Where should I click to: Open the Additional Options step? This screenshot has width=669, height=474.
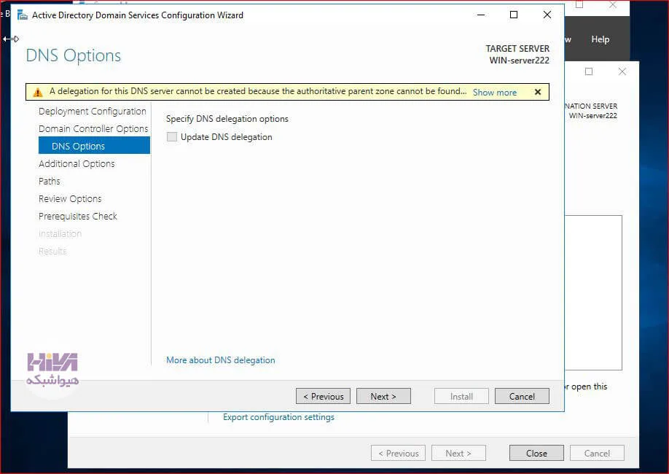[x=77, y=164]
